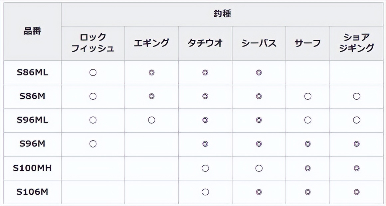The height and width of the screenshot is (206, 386).
Task: Click the circle for S86ML ロックフィッシュ
Action: 93,72
